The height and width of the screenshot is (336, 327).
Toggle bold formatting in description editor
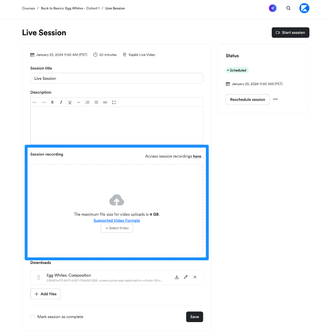52,102
